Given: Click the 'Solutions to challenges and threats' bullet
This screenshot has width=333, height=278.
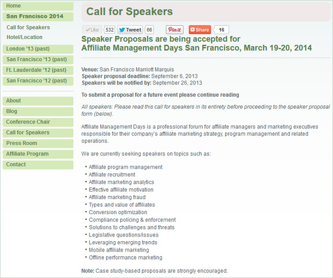Looking at the screenshot, I should click(x=131, y=227).
